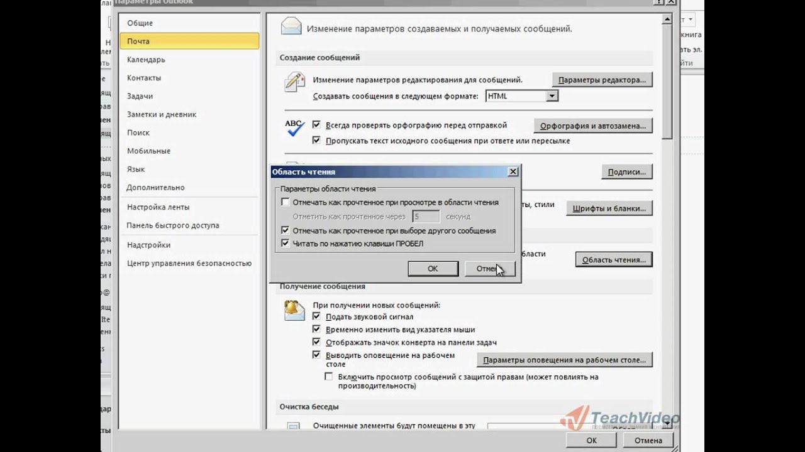Toggle Отмечать как прочтенное при выборе другого
The image size is (805, 452).
tap(286, 230)
